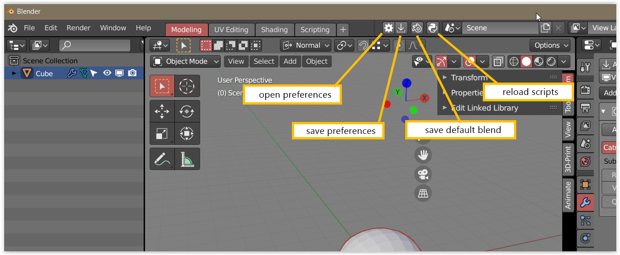620x255 pixels.
Task: Switch to rendered shading mode
Action: click(551, 61)
